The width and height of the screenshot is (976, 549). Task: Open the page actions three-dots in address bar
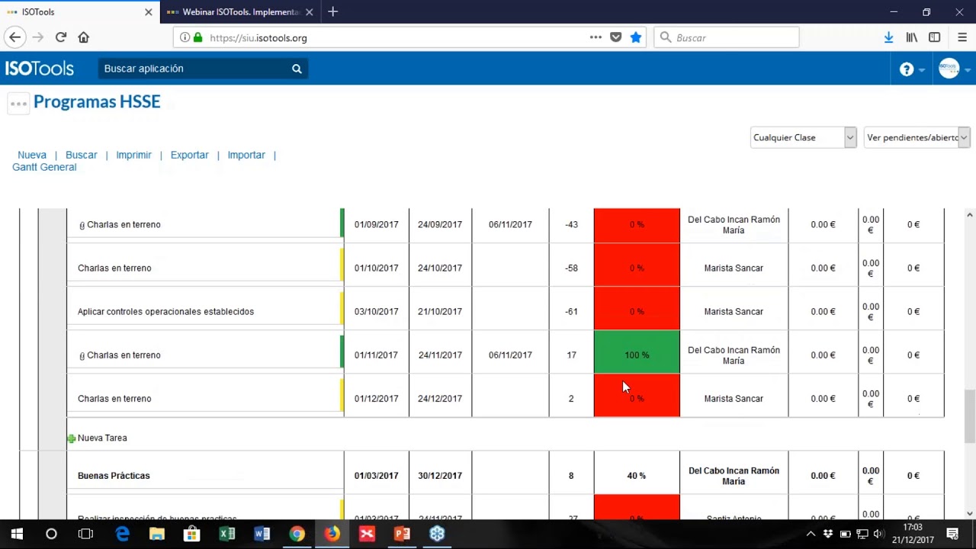[x=596, y=37]
